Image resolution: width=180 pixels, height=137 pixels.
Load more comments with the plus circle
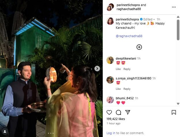pyautogui.click(x=139, y=47)
